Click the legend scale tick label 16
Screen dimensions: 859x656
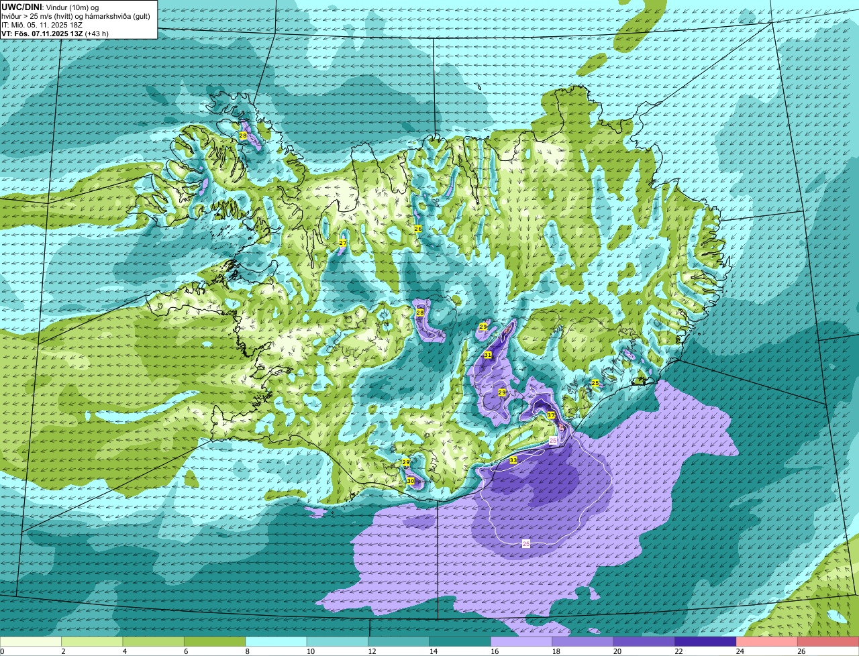point(494,651)
